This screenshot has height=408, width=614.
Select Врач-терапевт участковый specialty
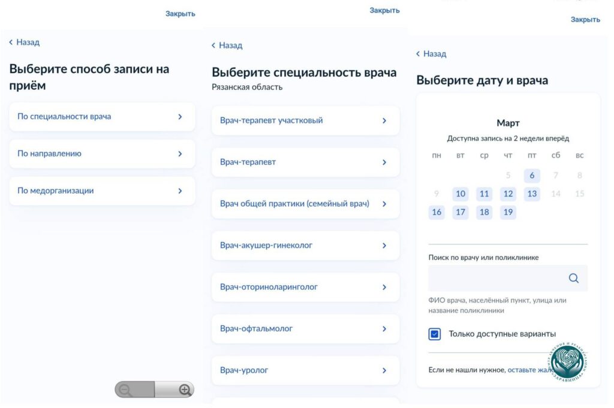(305, 120)
